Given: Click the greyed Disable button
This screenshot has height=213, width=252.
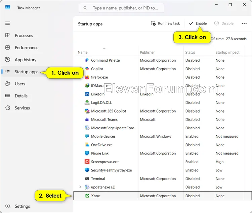Looking at the screenshot, I should [224, 23].
